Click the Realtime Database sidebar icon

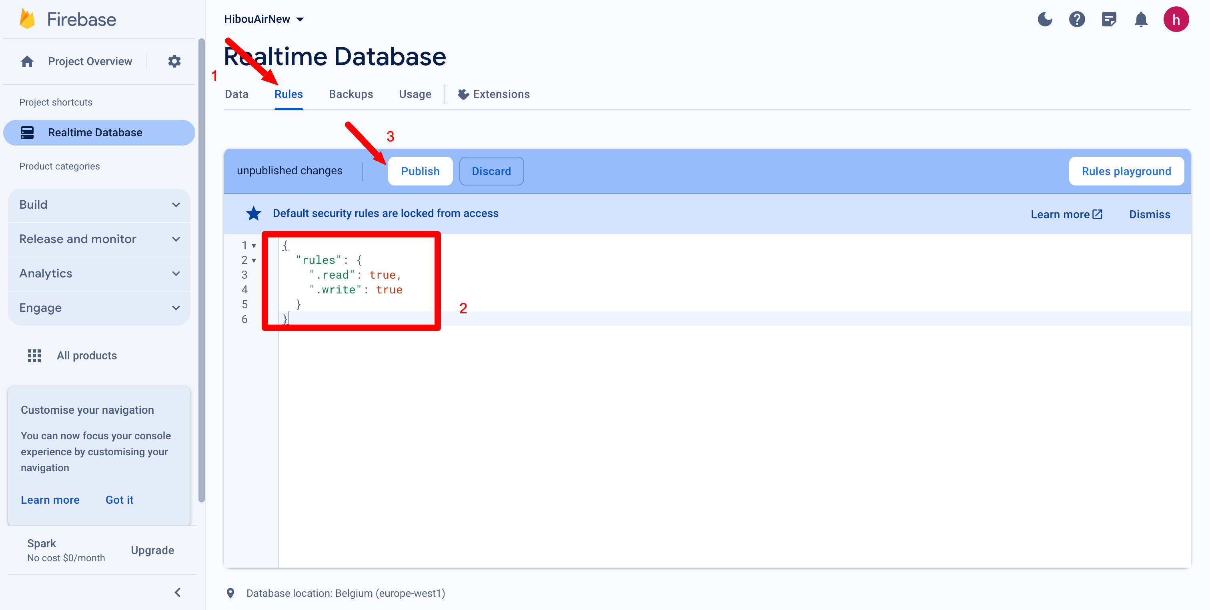(x=27, y=132)
